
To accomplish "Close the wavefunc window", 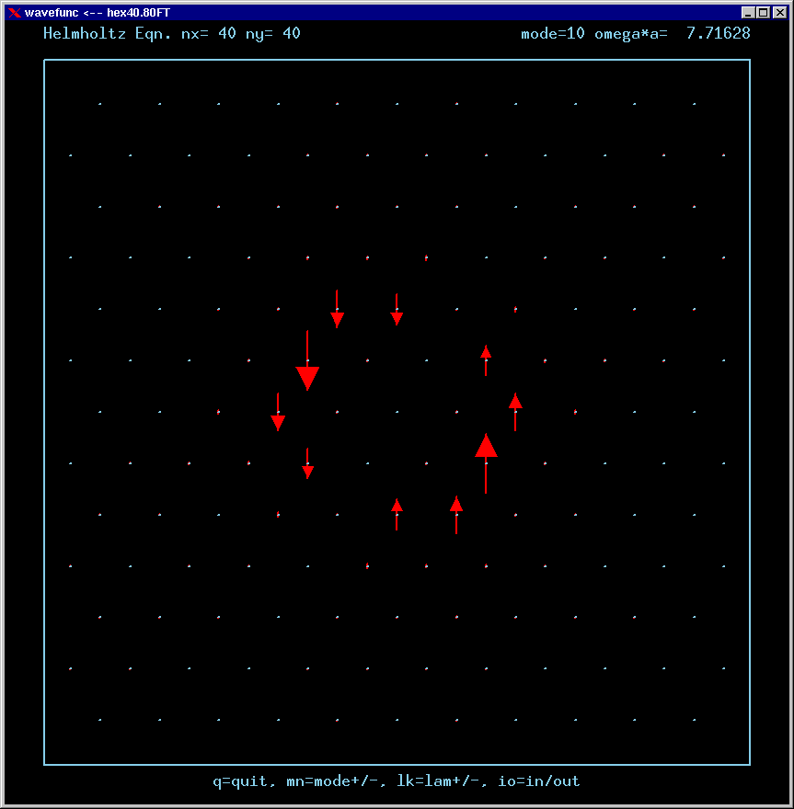I will click(779, 12).
